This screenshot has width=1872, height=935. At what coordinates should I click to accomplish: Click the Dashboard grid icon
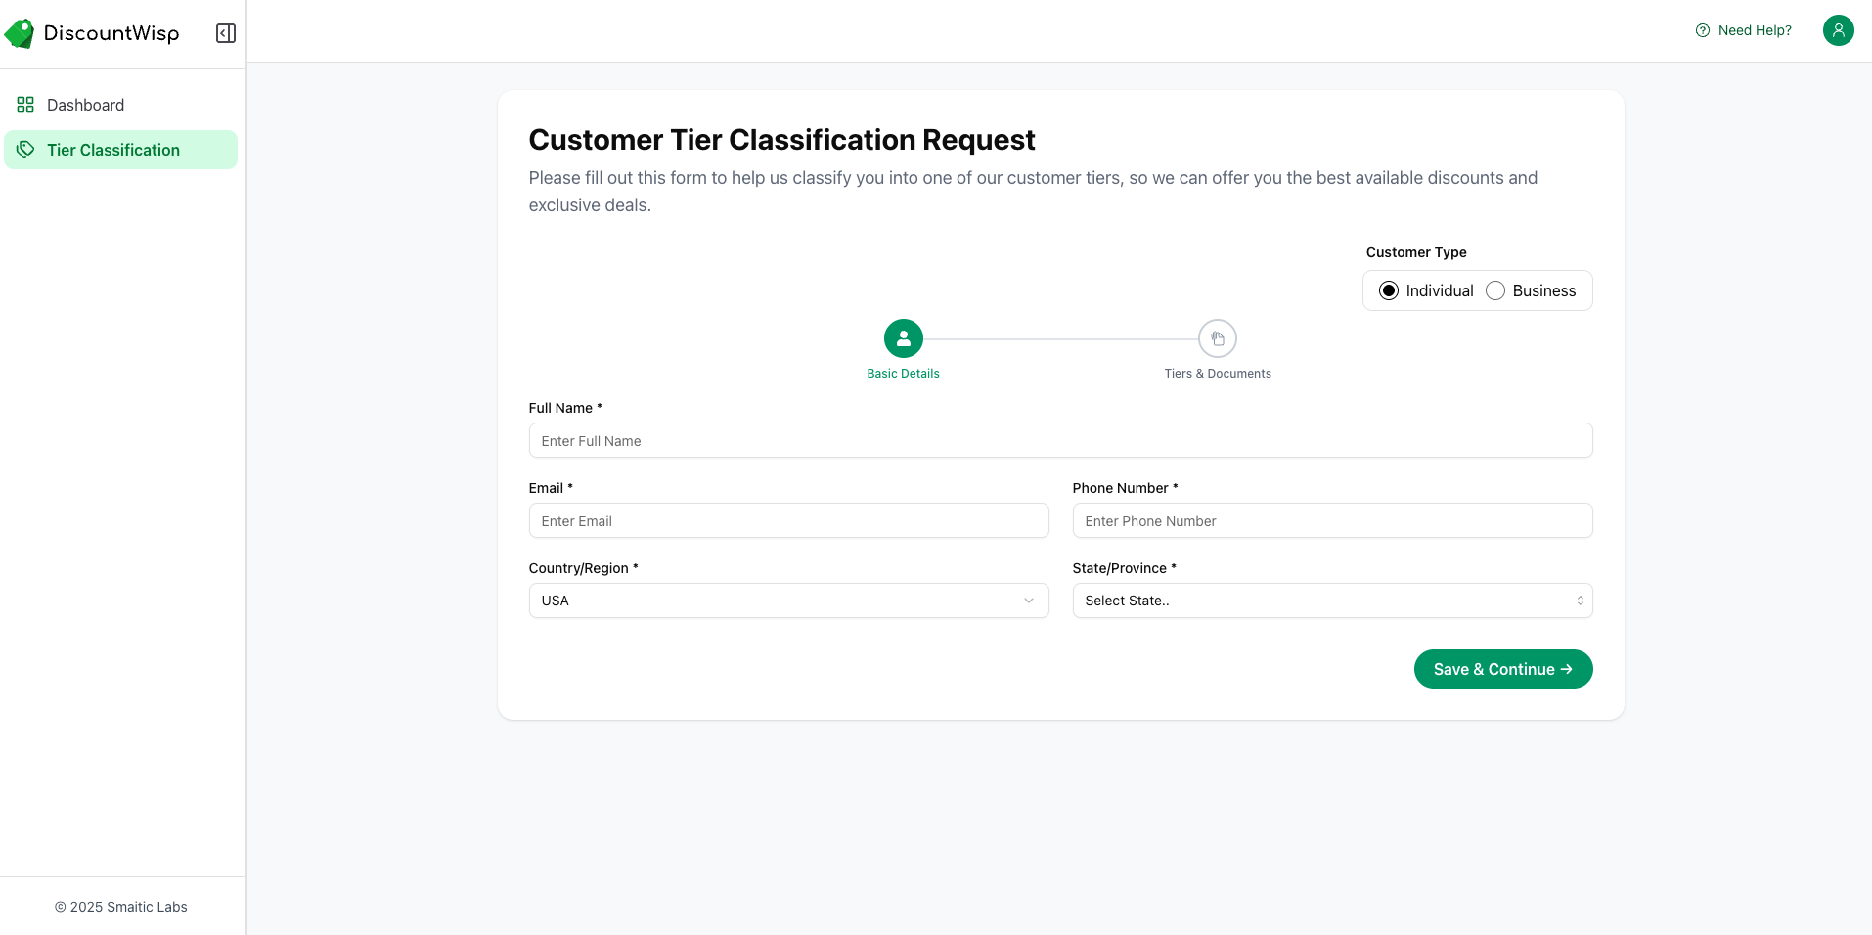coord(25,105)
